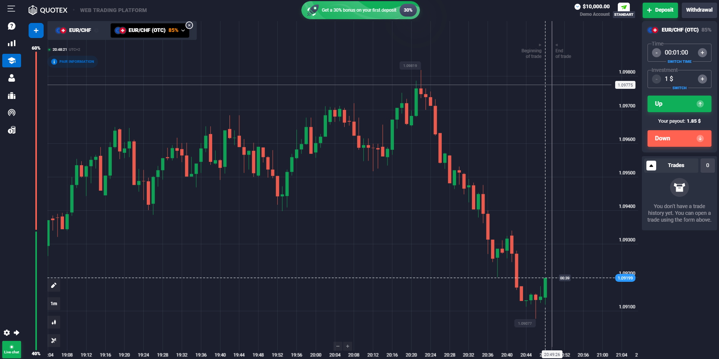Viewport: 719px width, 359px height.
Task: Open the account profile icon in the sidebar
Action: [11, 78]
